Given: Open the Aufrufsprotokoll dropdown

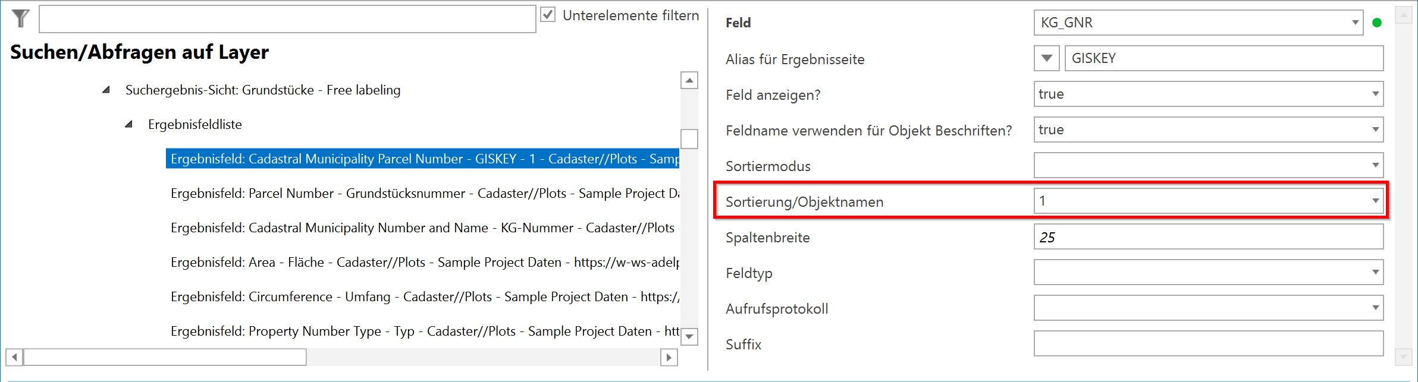Looking at the screenshot, I should tap(1375, 308).
